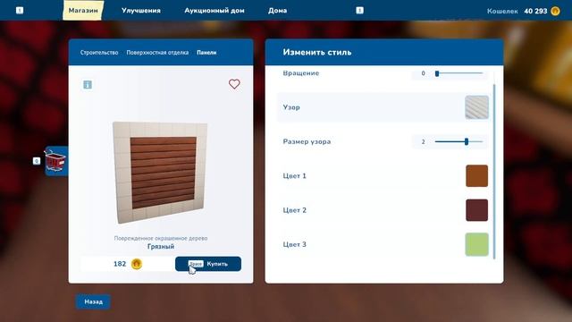Viewport: 572px width, 322px height.
Task: Add panel to favorites with heart icon
Action: coord(234,84)
